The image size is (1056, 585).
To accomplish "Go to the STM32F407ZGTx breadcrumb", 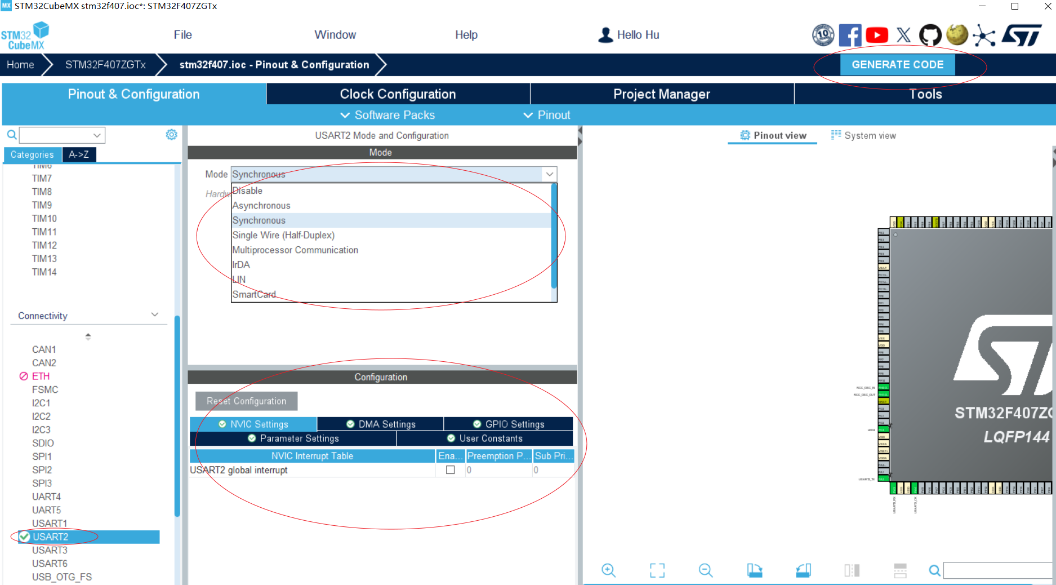I will tap(105, 65).
